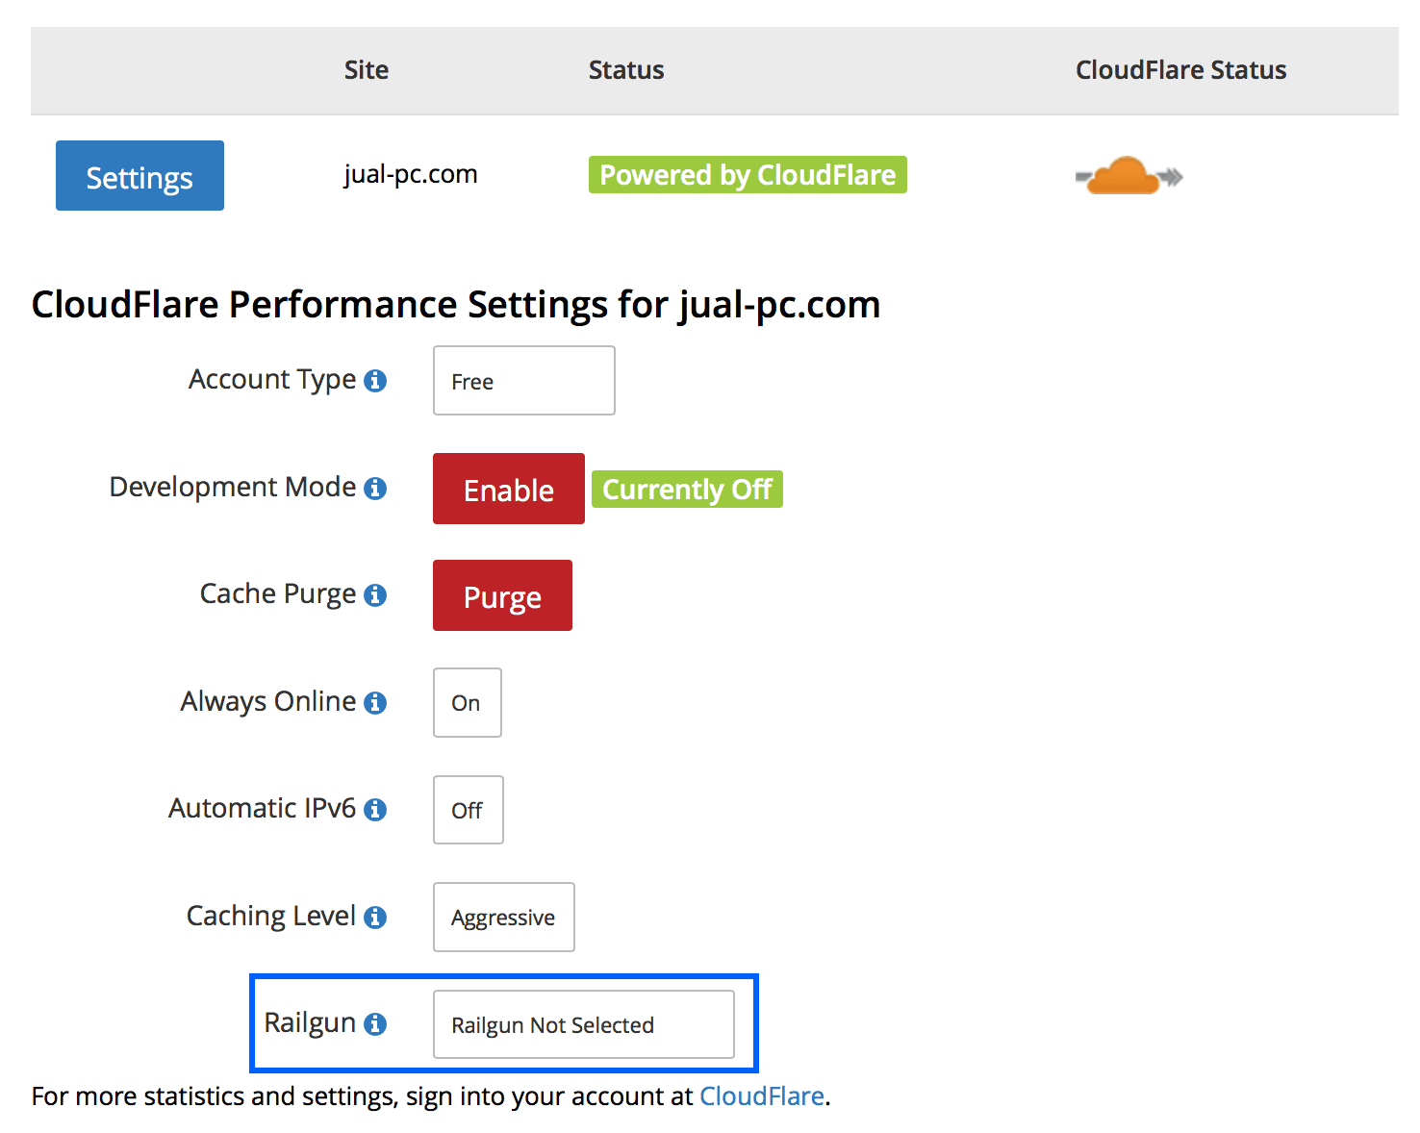Click the Railgun info icon
Image resolution: width=1420 pixels, height=1133 pixels.
click(x=377, y=1024)
